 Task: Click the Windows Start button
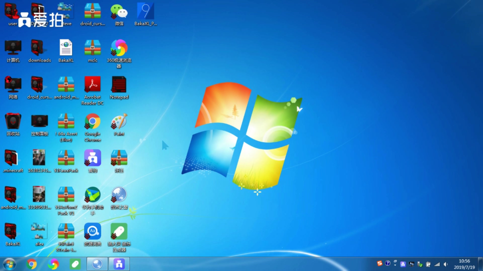(10, 264)
